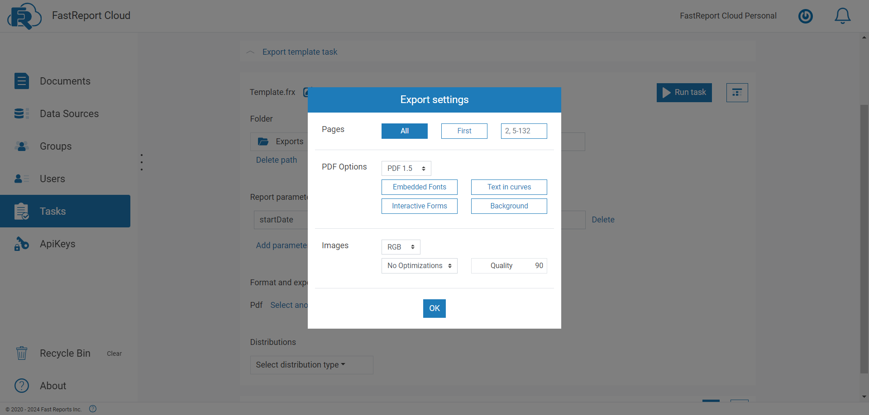
Task: Open the About page from the sidebar
Action: click(53, 386)
